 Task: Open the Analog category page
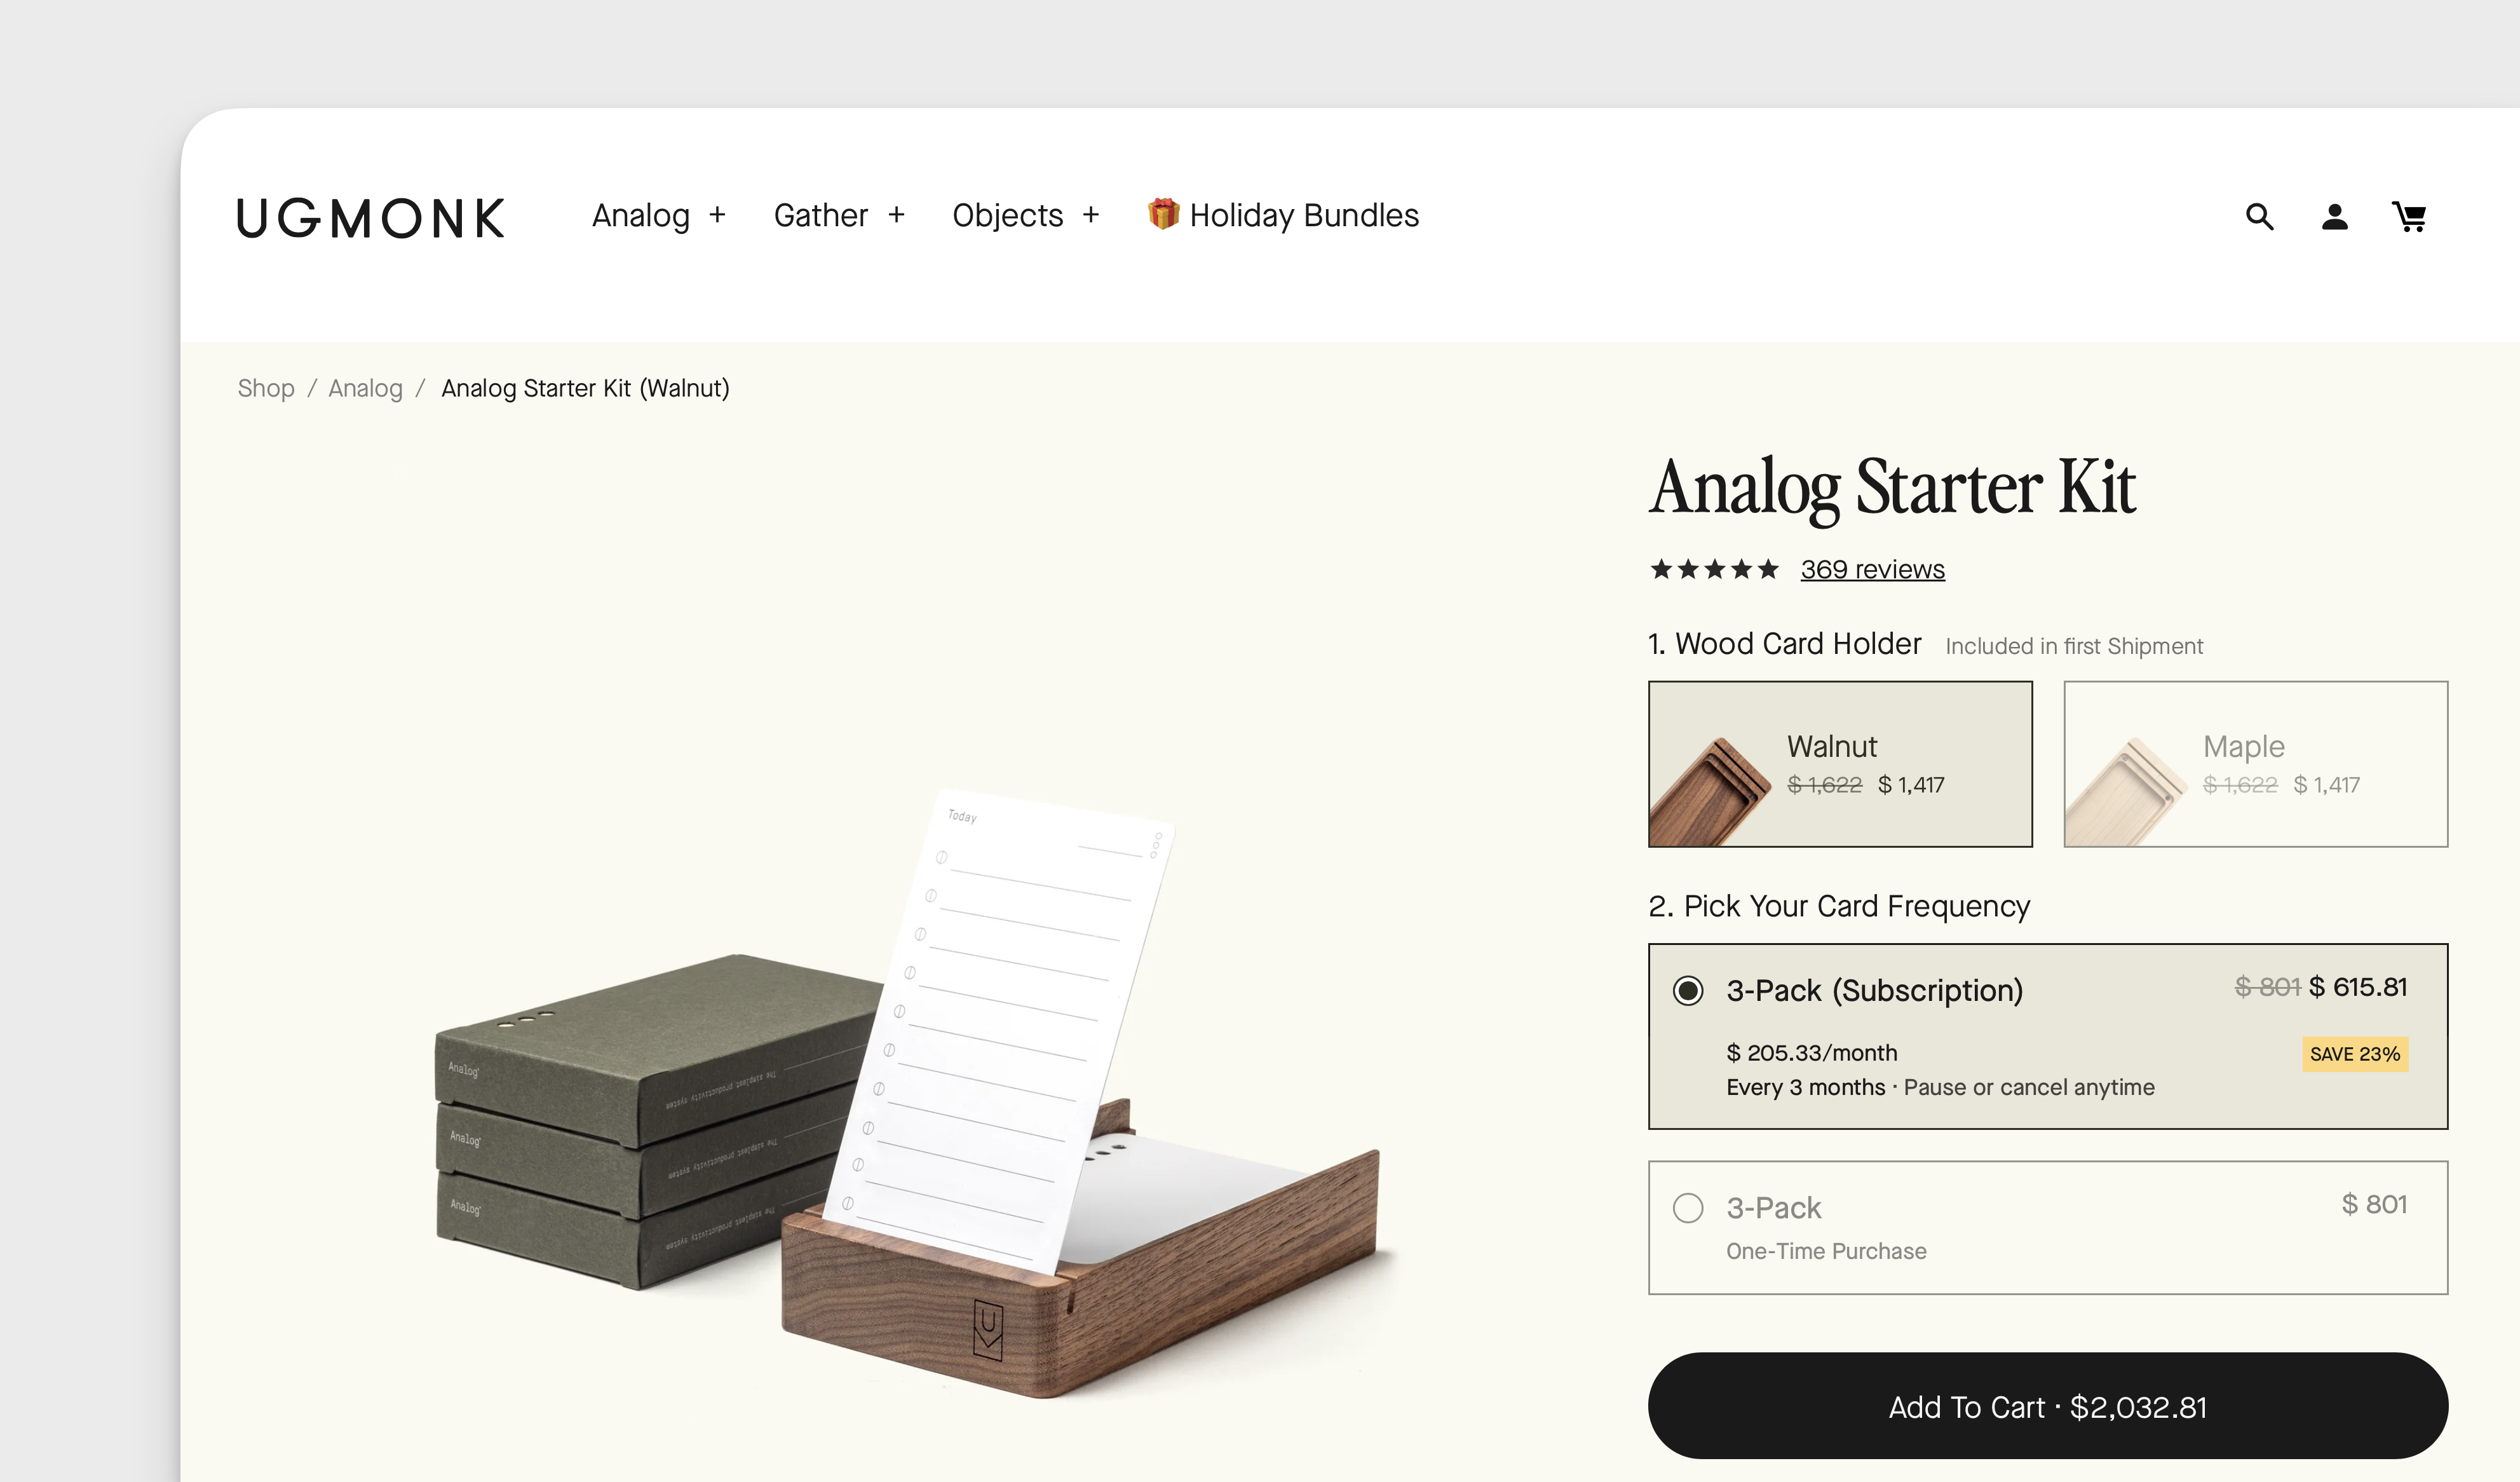640,215
